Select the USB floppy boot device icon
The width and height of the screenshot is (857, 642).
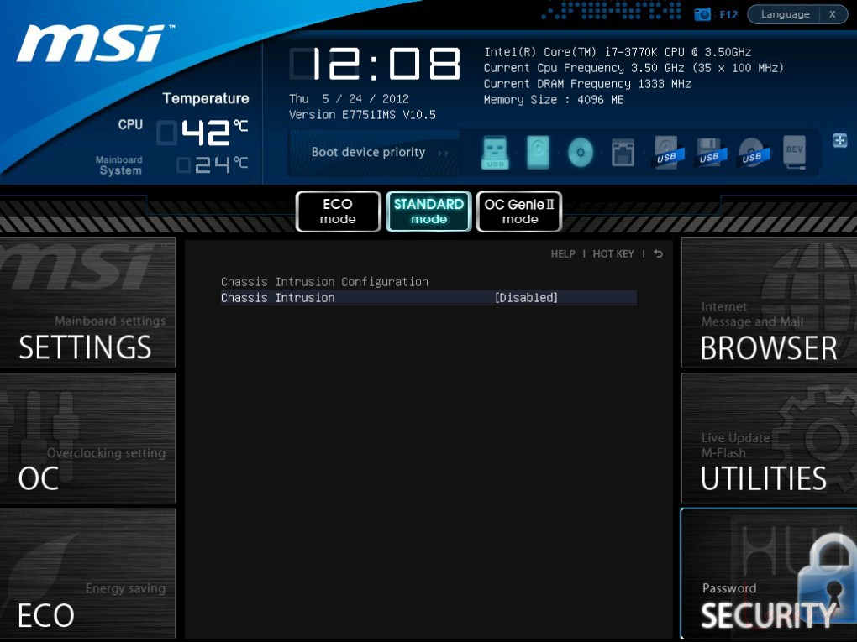pos(711,152)
